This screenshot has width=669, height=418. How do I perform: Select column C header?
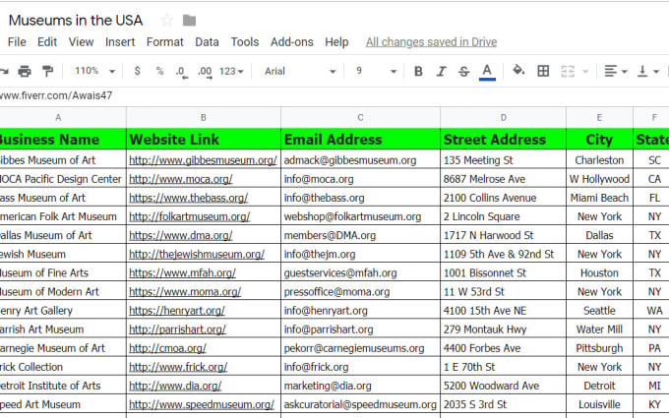(360, 118)
